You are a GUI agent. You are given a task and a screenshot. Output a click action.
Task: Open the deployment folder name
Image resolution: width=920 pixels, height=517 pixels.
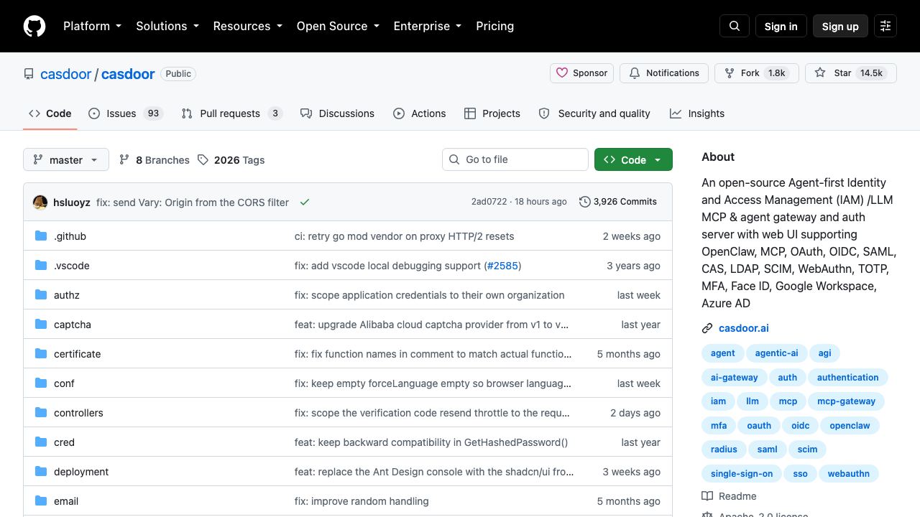(x=81, y=472)
